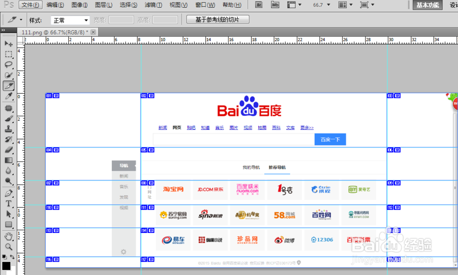This screenshot has height=275, width=458.
Task: Select the Lasso tool
Action: click(x=8, y=65)
